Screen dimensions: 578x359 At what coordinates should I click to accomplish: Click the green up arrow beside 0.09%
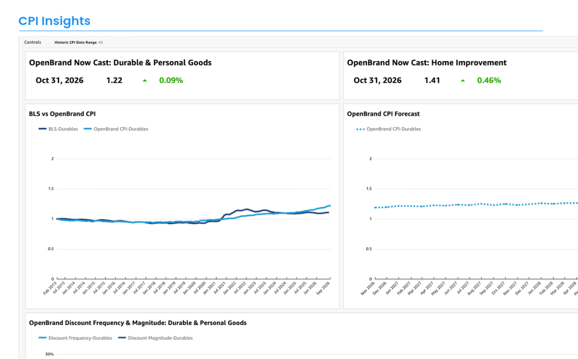pyautogui.click(x=145, y=80)
